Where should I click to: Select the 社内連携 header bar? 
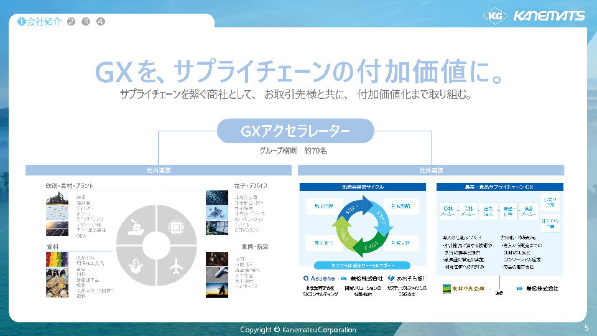coord(155,170)
